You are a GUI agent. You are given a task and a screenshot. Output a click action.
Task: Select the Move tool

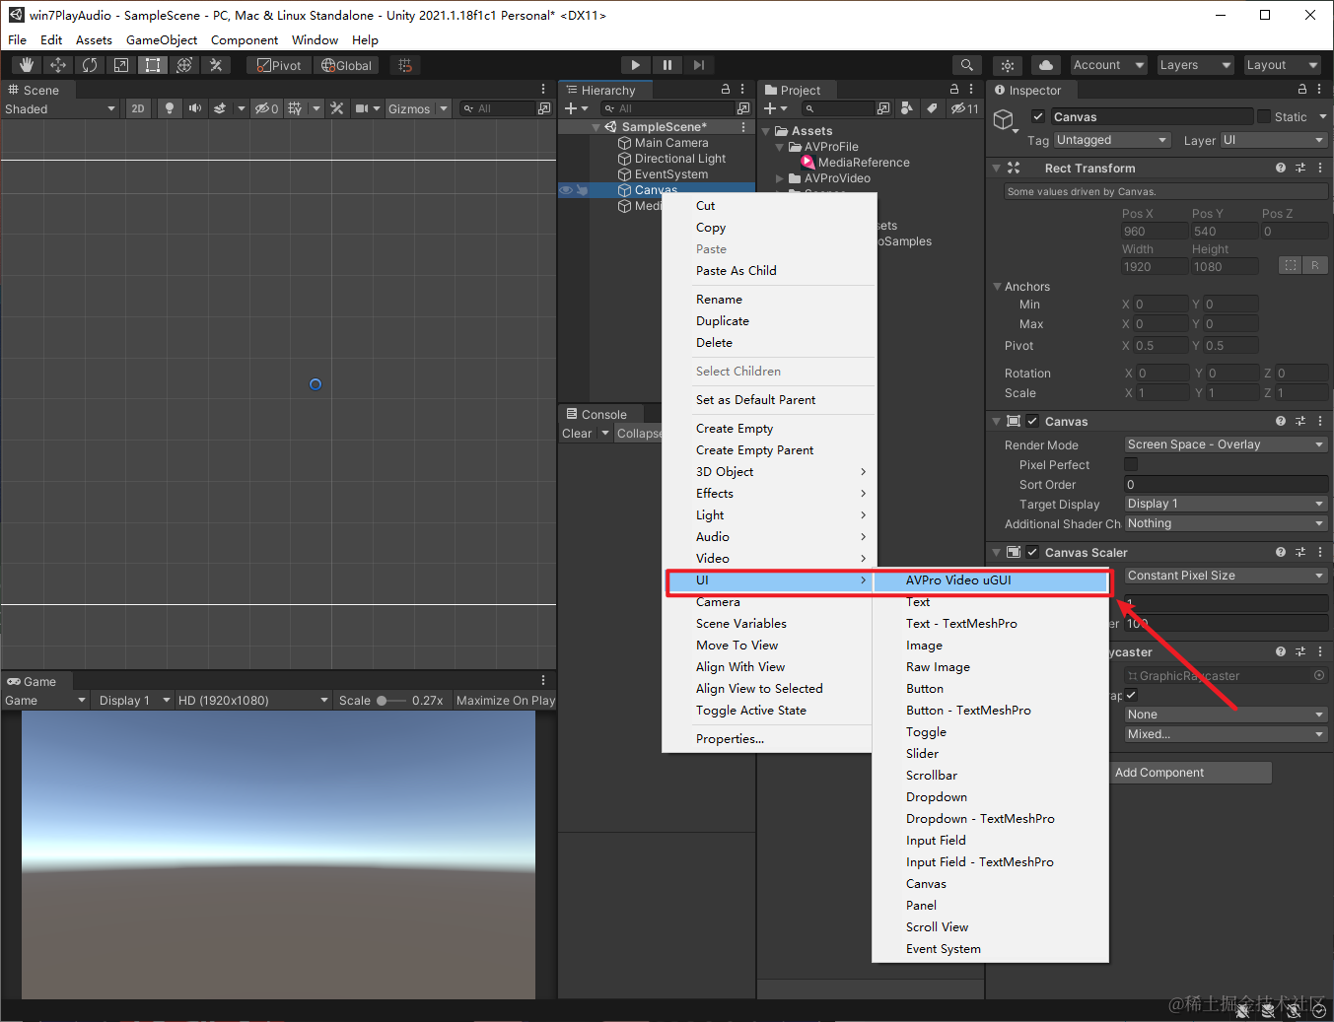(58, 65)
